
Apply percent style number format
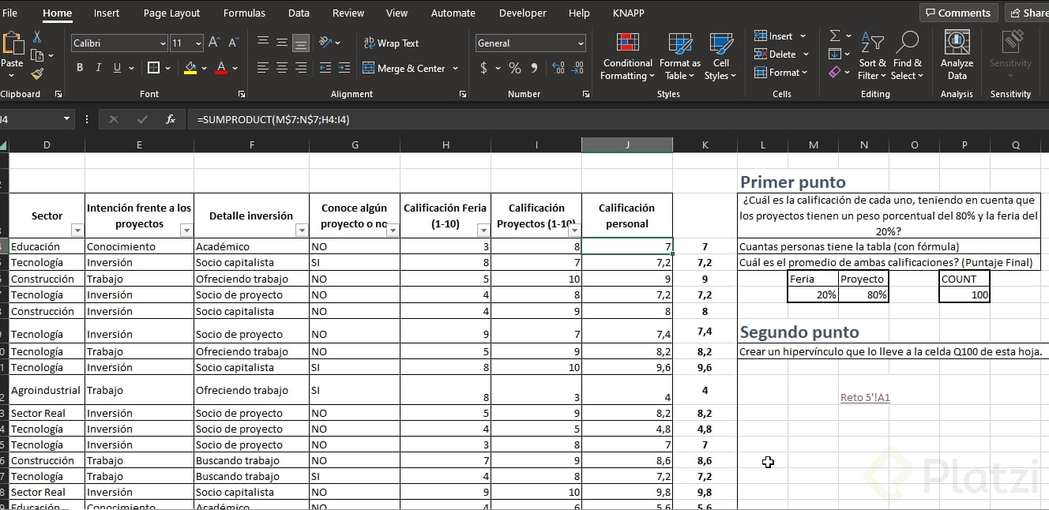(x=515, y=69)
